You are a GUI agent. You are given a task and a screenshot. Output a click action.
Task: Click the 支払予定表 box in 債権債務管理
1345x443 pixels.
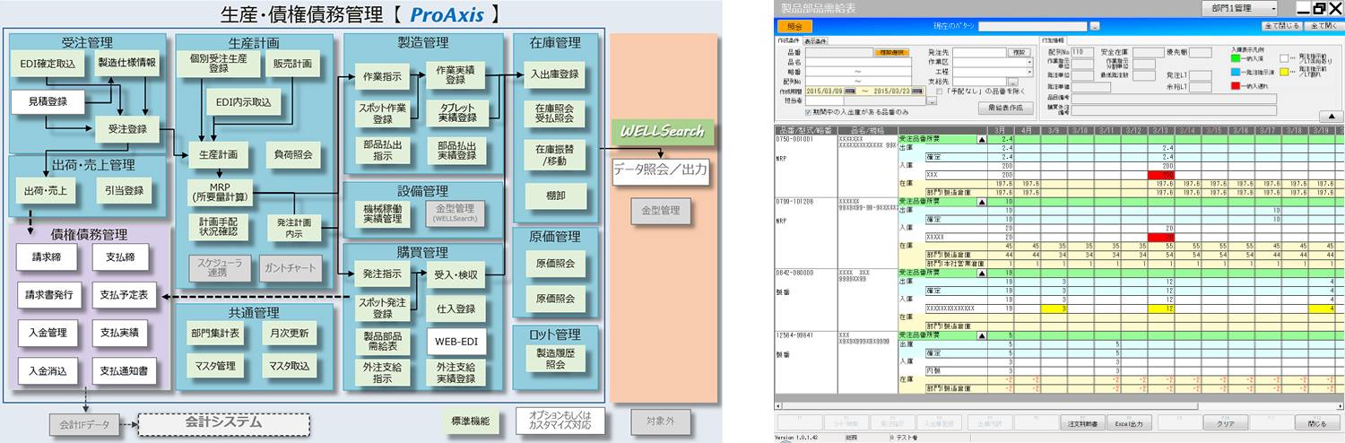tap(126, 294)
